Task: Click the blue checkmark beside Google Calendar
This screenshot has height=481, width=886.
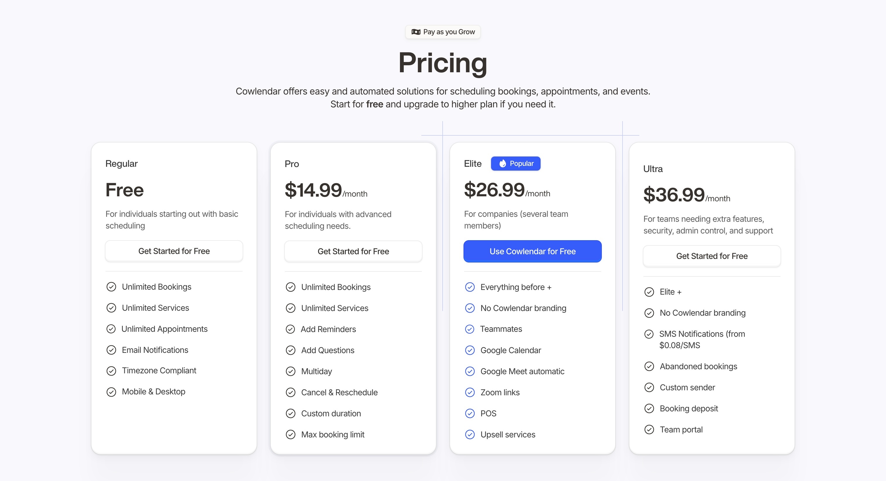Action: [x=470, y=350]
